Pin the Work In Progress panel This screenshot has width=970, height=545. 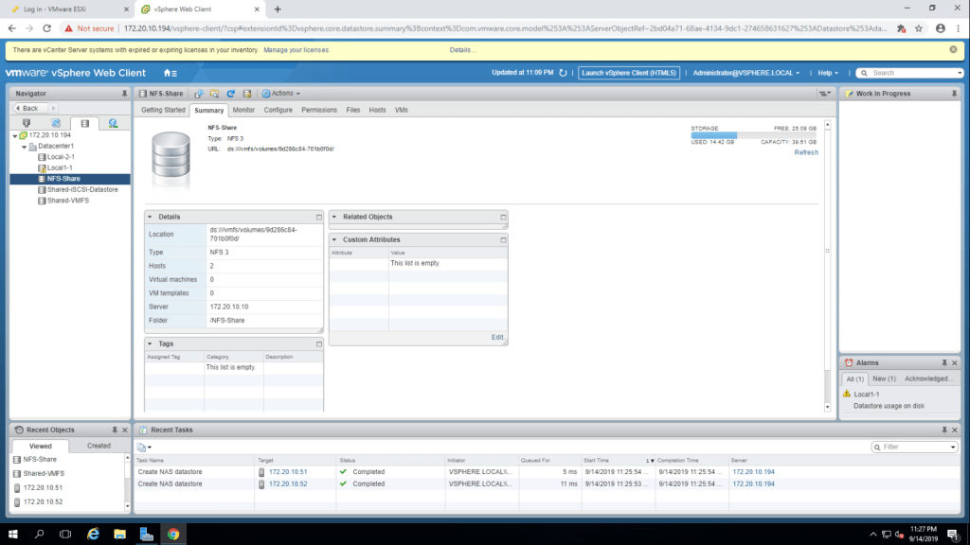[x=943, y=94]
